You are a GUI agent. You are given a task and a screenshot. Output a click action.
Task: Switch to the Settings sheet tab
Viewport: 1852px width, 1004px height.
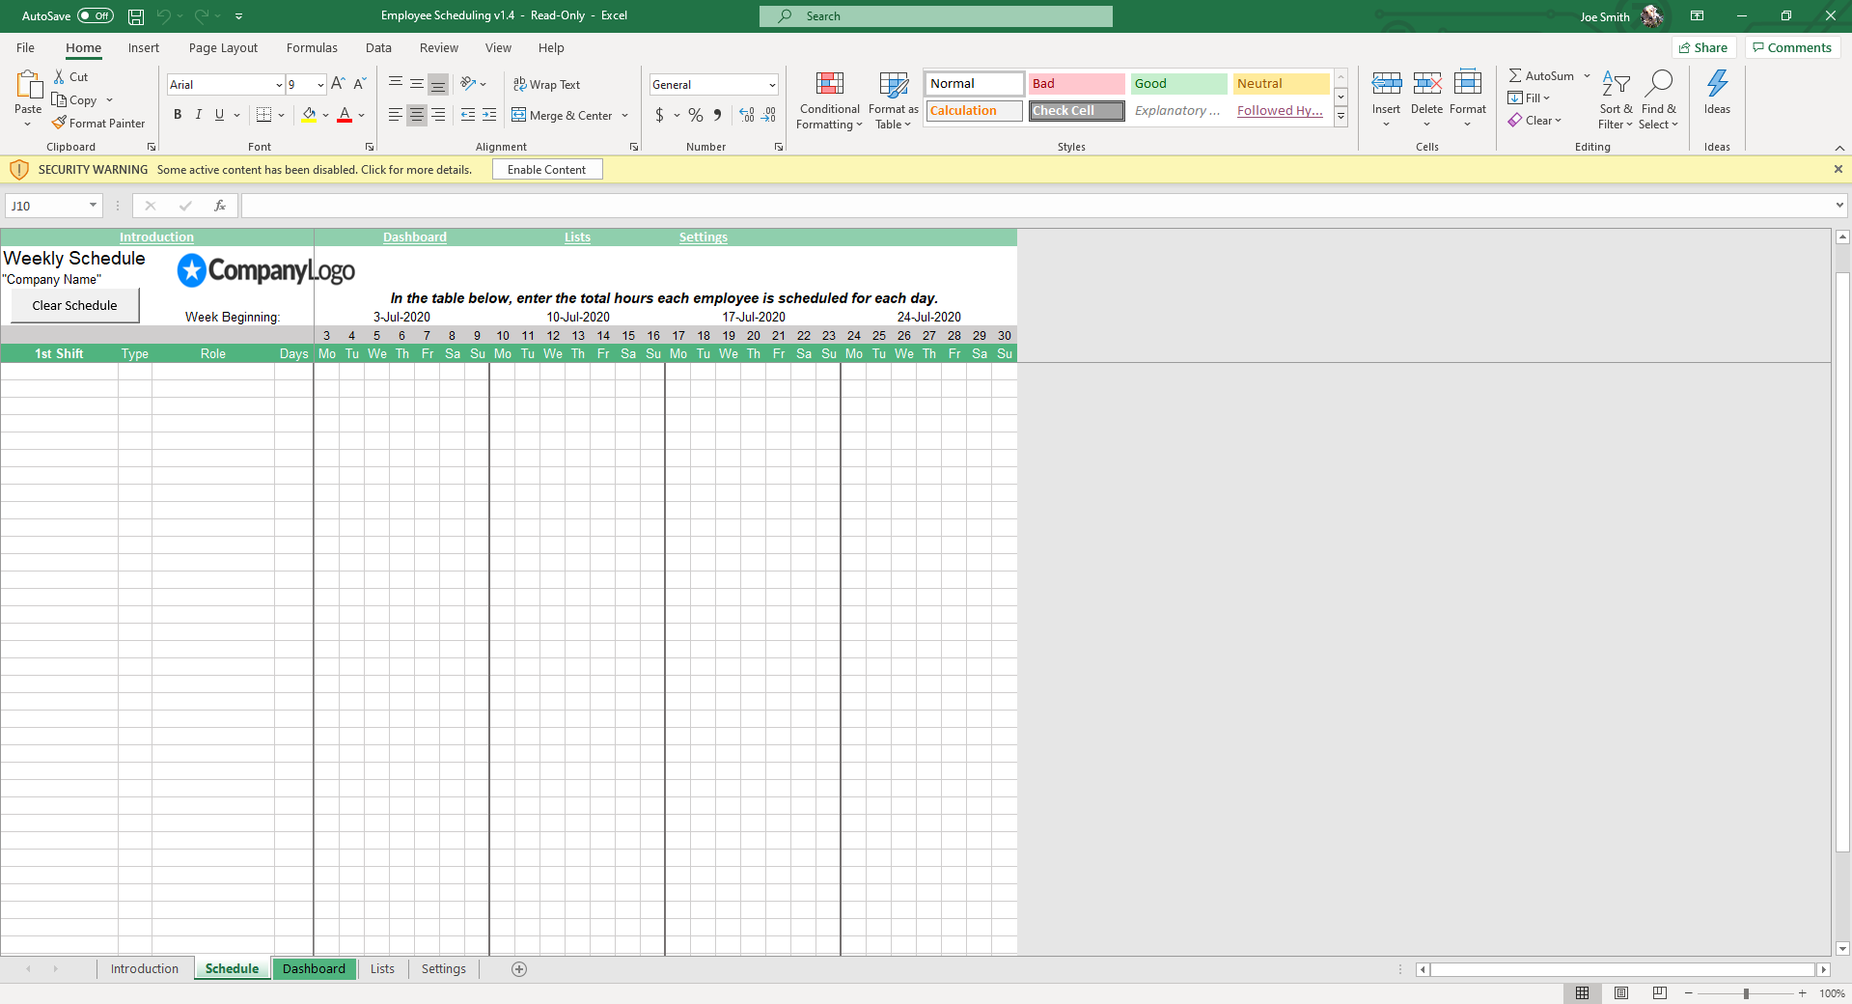pos(444,969)
